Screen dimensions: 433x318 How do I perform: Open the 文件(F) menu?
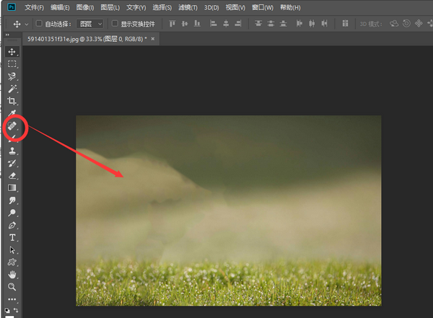click(34, 7)
